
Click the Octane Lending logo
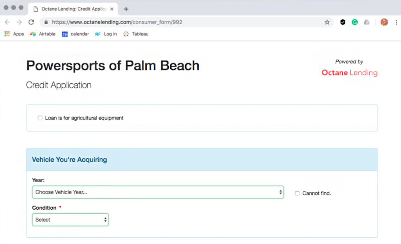click(349, 72)
